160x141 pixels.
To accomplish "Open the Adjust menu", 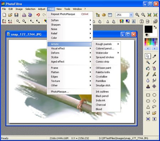I will (x=42, y=9).
